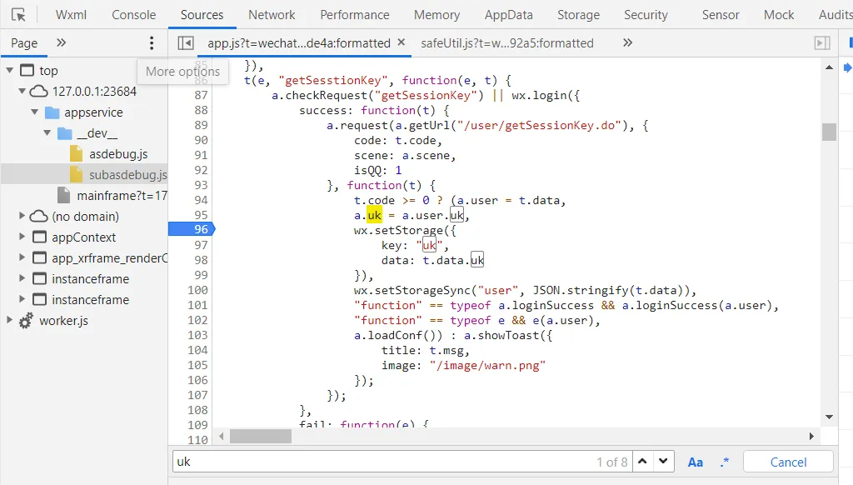Click the horizontal scrollbar thumb
The height and width of the screenshot is (485, 853).
click(261, 436)
